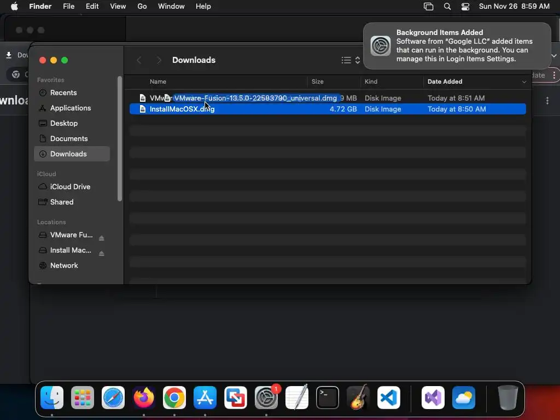Click Today at 8:51 AM date cell
This screenshot has width=560, height=420.
456,98
